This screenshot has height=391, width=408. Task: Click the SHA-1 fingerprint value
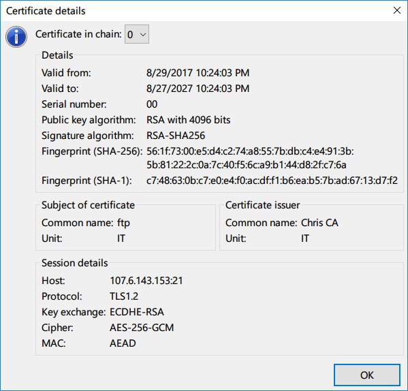272,181
